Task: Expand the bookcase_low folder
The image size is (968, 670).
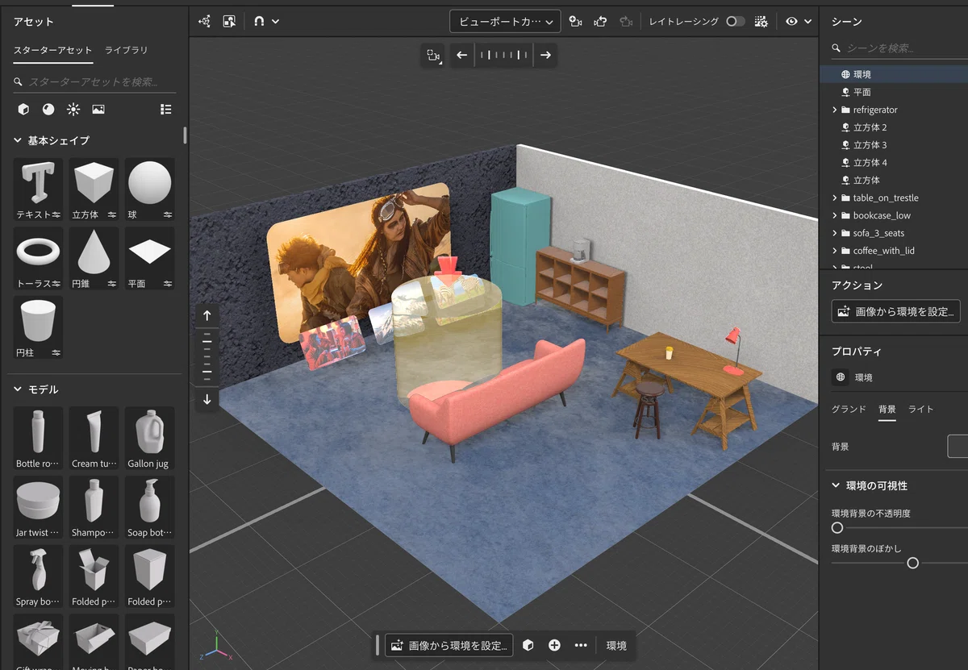Action: [x=835, y=215]
